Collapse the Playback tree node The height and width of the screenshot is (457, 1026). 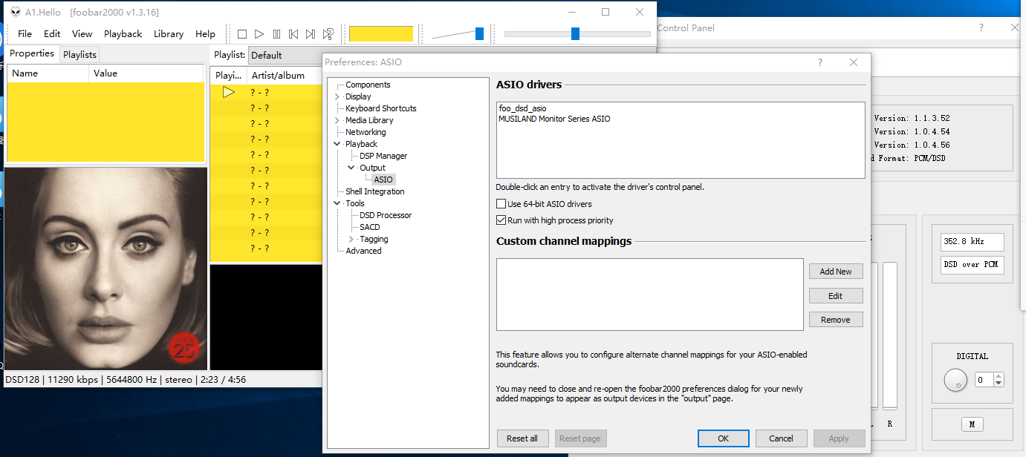[337, 144]
